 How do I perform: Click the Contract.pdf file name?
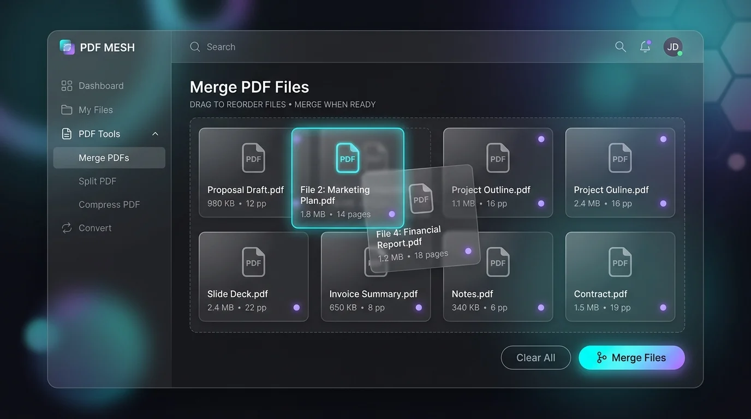(601, 294)
